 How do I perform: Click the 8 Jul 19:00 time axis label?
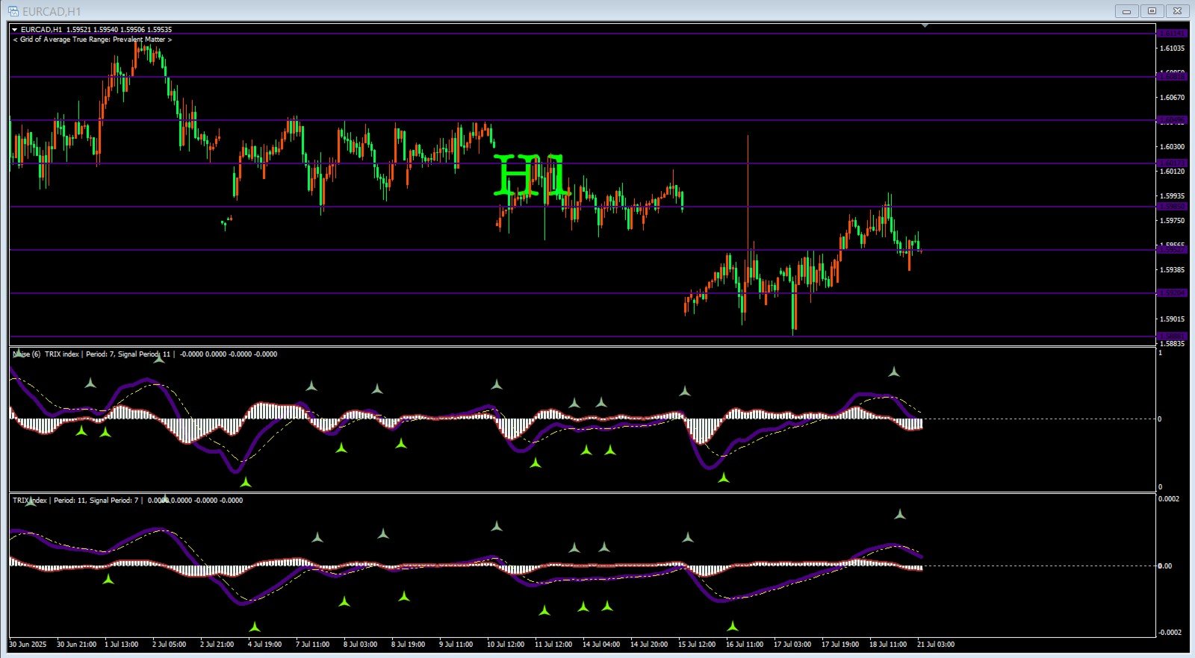(x=408, y=645)
